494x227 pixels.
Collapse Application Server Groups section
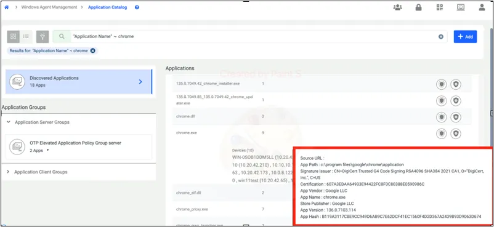(9, 122)
